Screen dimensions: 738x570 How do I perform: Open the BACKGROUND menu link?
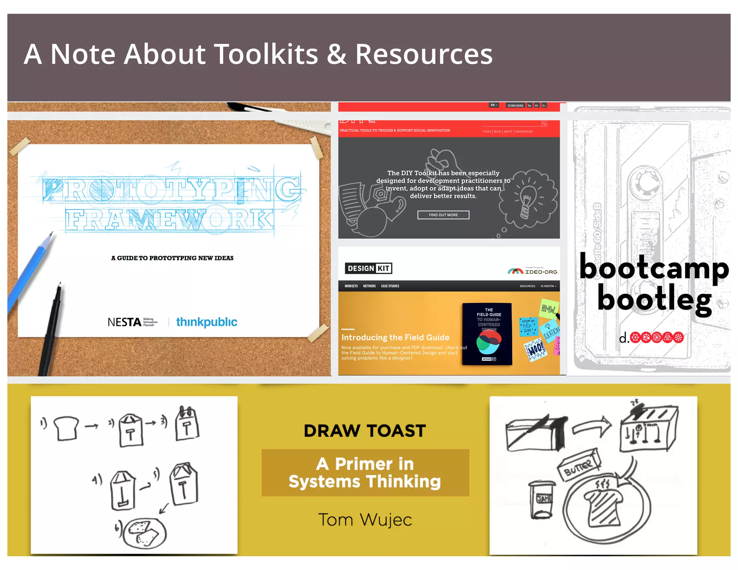pos(524,132)
